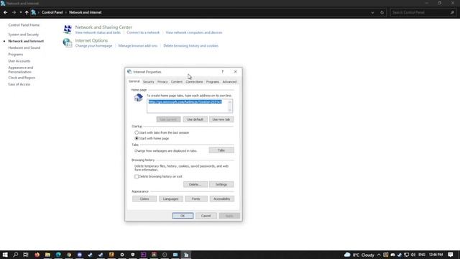Image resolution: width=460 pixels, height=259 pixels.
Task: Click the 12:46 PM clock in system tray
Action: (x=436, y=255)
